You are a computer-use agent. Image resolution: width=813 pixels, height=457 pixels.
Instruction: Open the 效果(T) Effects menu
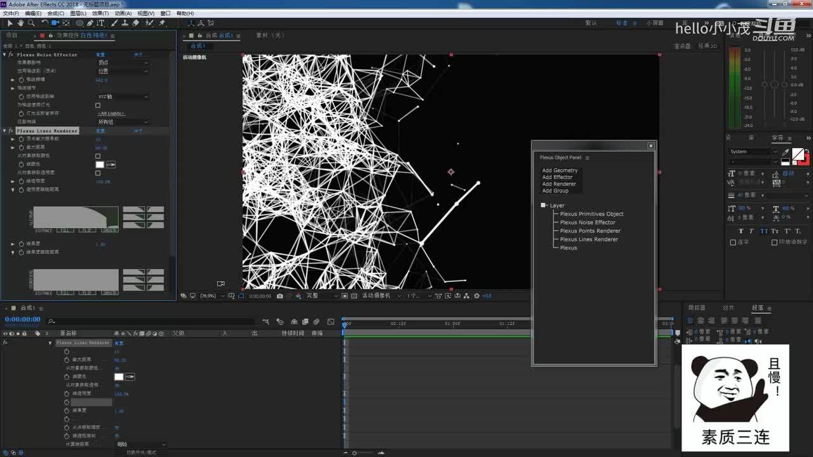pos(100,13)
